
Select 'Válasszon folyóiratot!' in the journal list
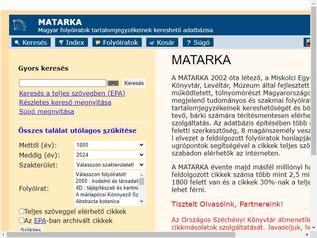[x=107, y=174]
